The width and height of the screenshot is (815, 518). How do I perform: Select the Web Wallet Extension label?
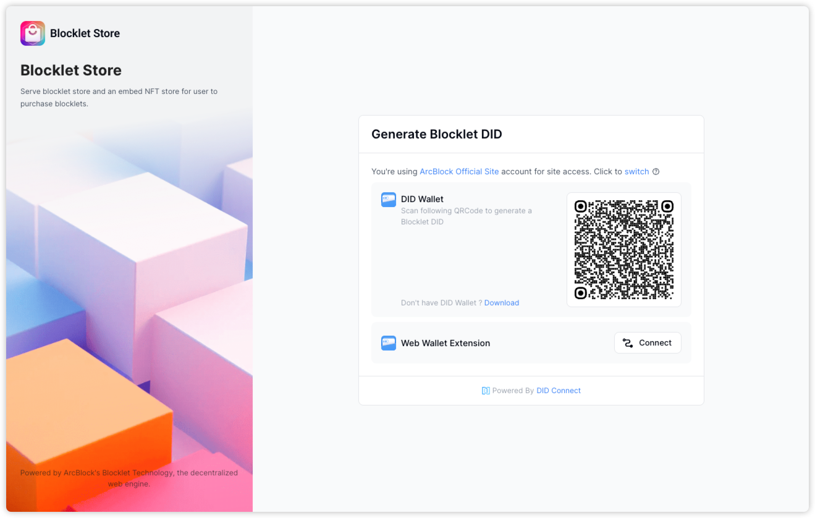pos(445,343)
